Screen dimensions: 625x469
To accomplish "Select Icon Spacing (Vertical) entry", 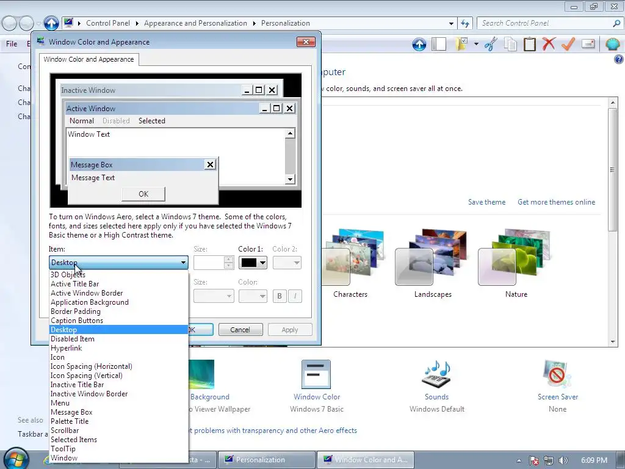I will [118, 376].
